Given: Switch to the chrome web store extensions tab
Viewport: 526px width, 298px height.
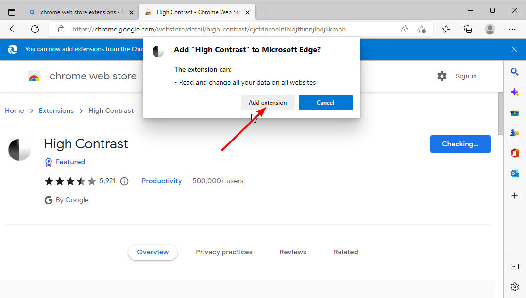Looking at the screenshot, I should tap(78, 12).
